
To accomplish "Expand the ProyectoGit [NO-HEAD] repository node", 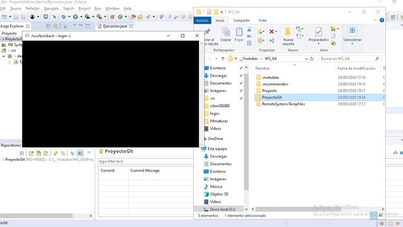I will (x=3, y=160).
